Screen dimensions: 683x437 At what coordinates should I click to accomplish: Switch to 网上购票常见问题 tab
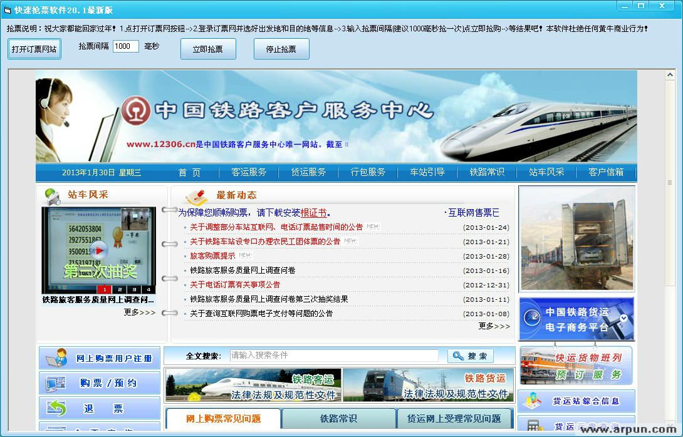point(224,419)
